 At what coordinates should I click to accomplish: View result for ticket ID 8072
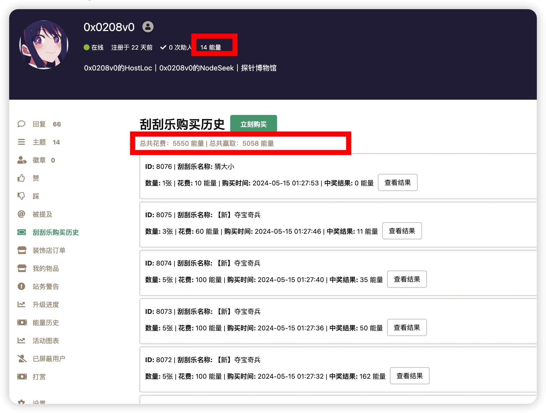click(x=409, y=376)
